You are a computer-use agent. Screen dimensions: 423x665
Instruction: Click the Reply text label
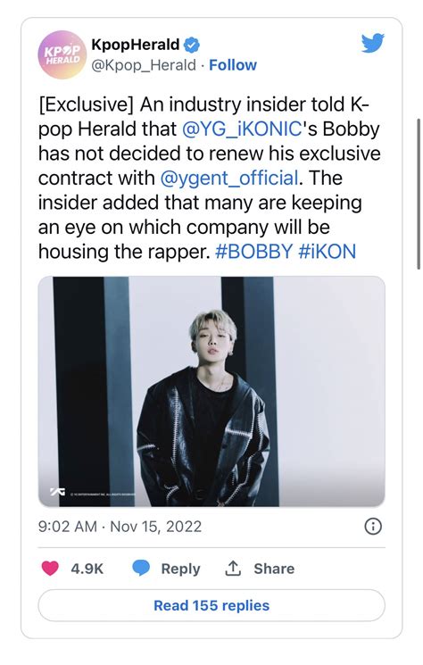tap(180, 569)
